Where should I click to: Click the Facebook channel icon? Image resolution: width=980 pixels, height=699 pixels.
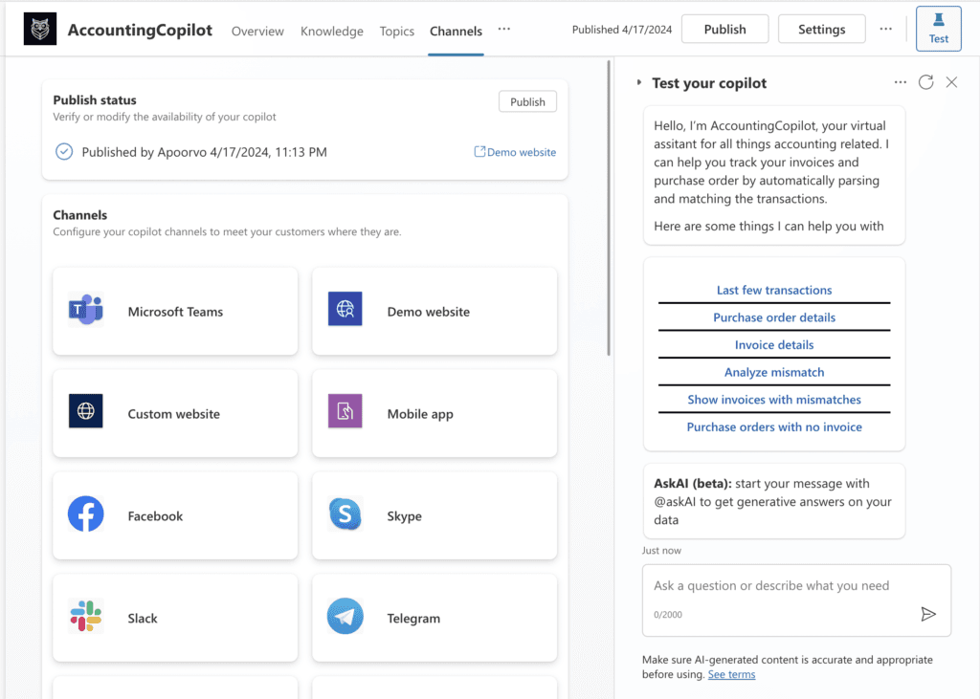(x=86, y=515)
